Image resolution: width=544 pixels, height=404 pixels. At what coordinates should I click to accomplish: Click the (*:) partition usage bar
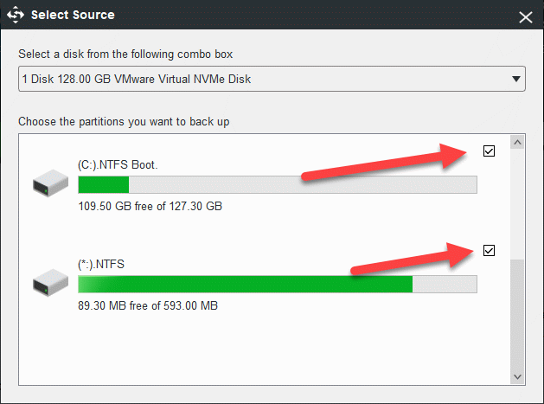tap(277, 284)
